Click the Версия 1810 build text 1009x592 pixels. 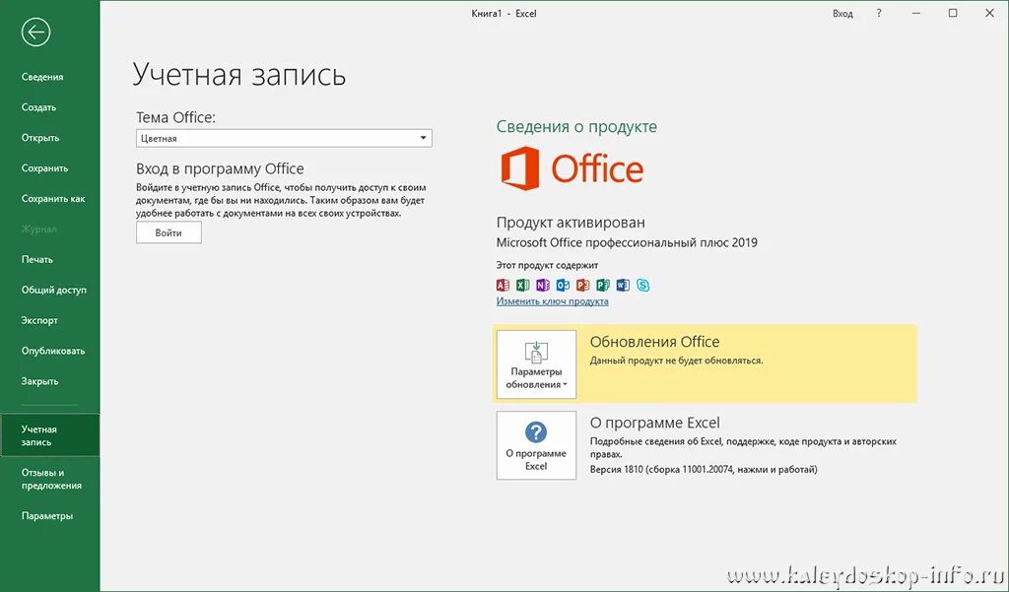[x=704, y=469]
